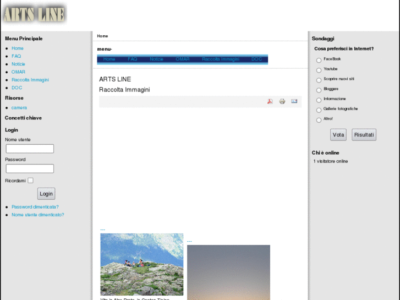Pick the Bloggare radio button
The height and width of the screenshot is (300, 400).
(319, 90)
